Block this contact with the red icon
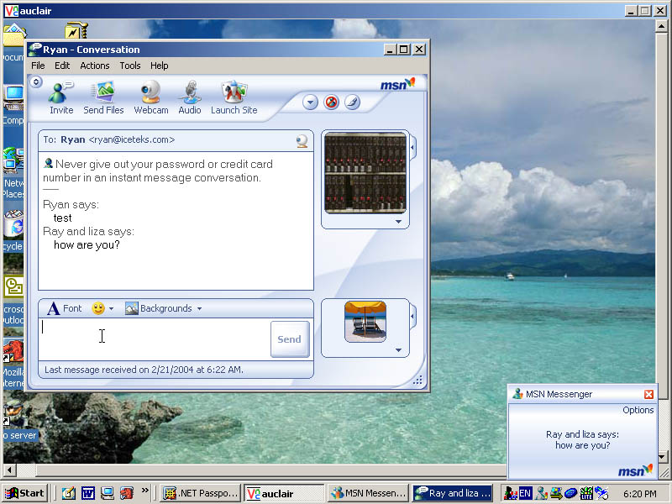672x504 pixels. coord(331,102)
